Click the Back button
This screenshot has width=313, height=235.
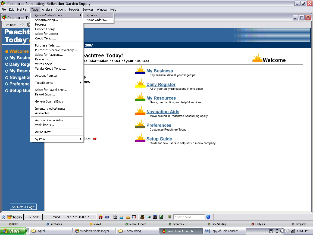pyautogui.click(x=11, y=25)
